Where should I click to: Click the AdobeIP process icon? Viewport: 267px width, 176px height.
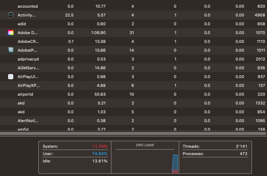(11, 50)
